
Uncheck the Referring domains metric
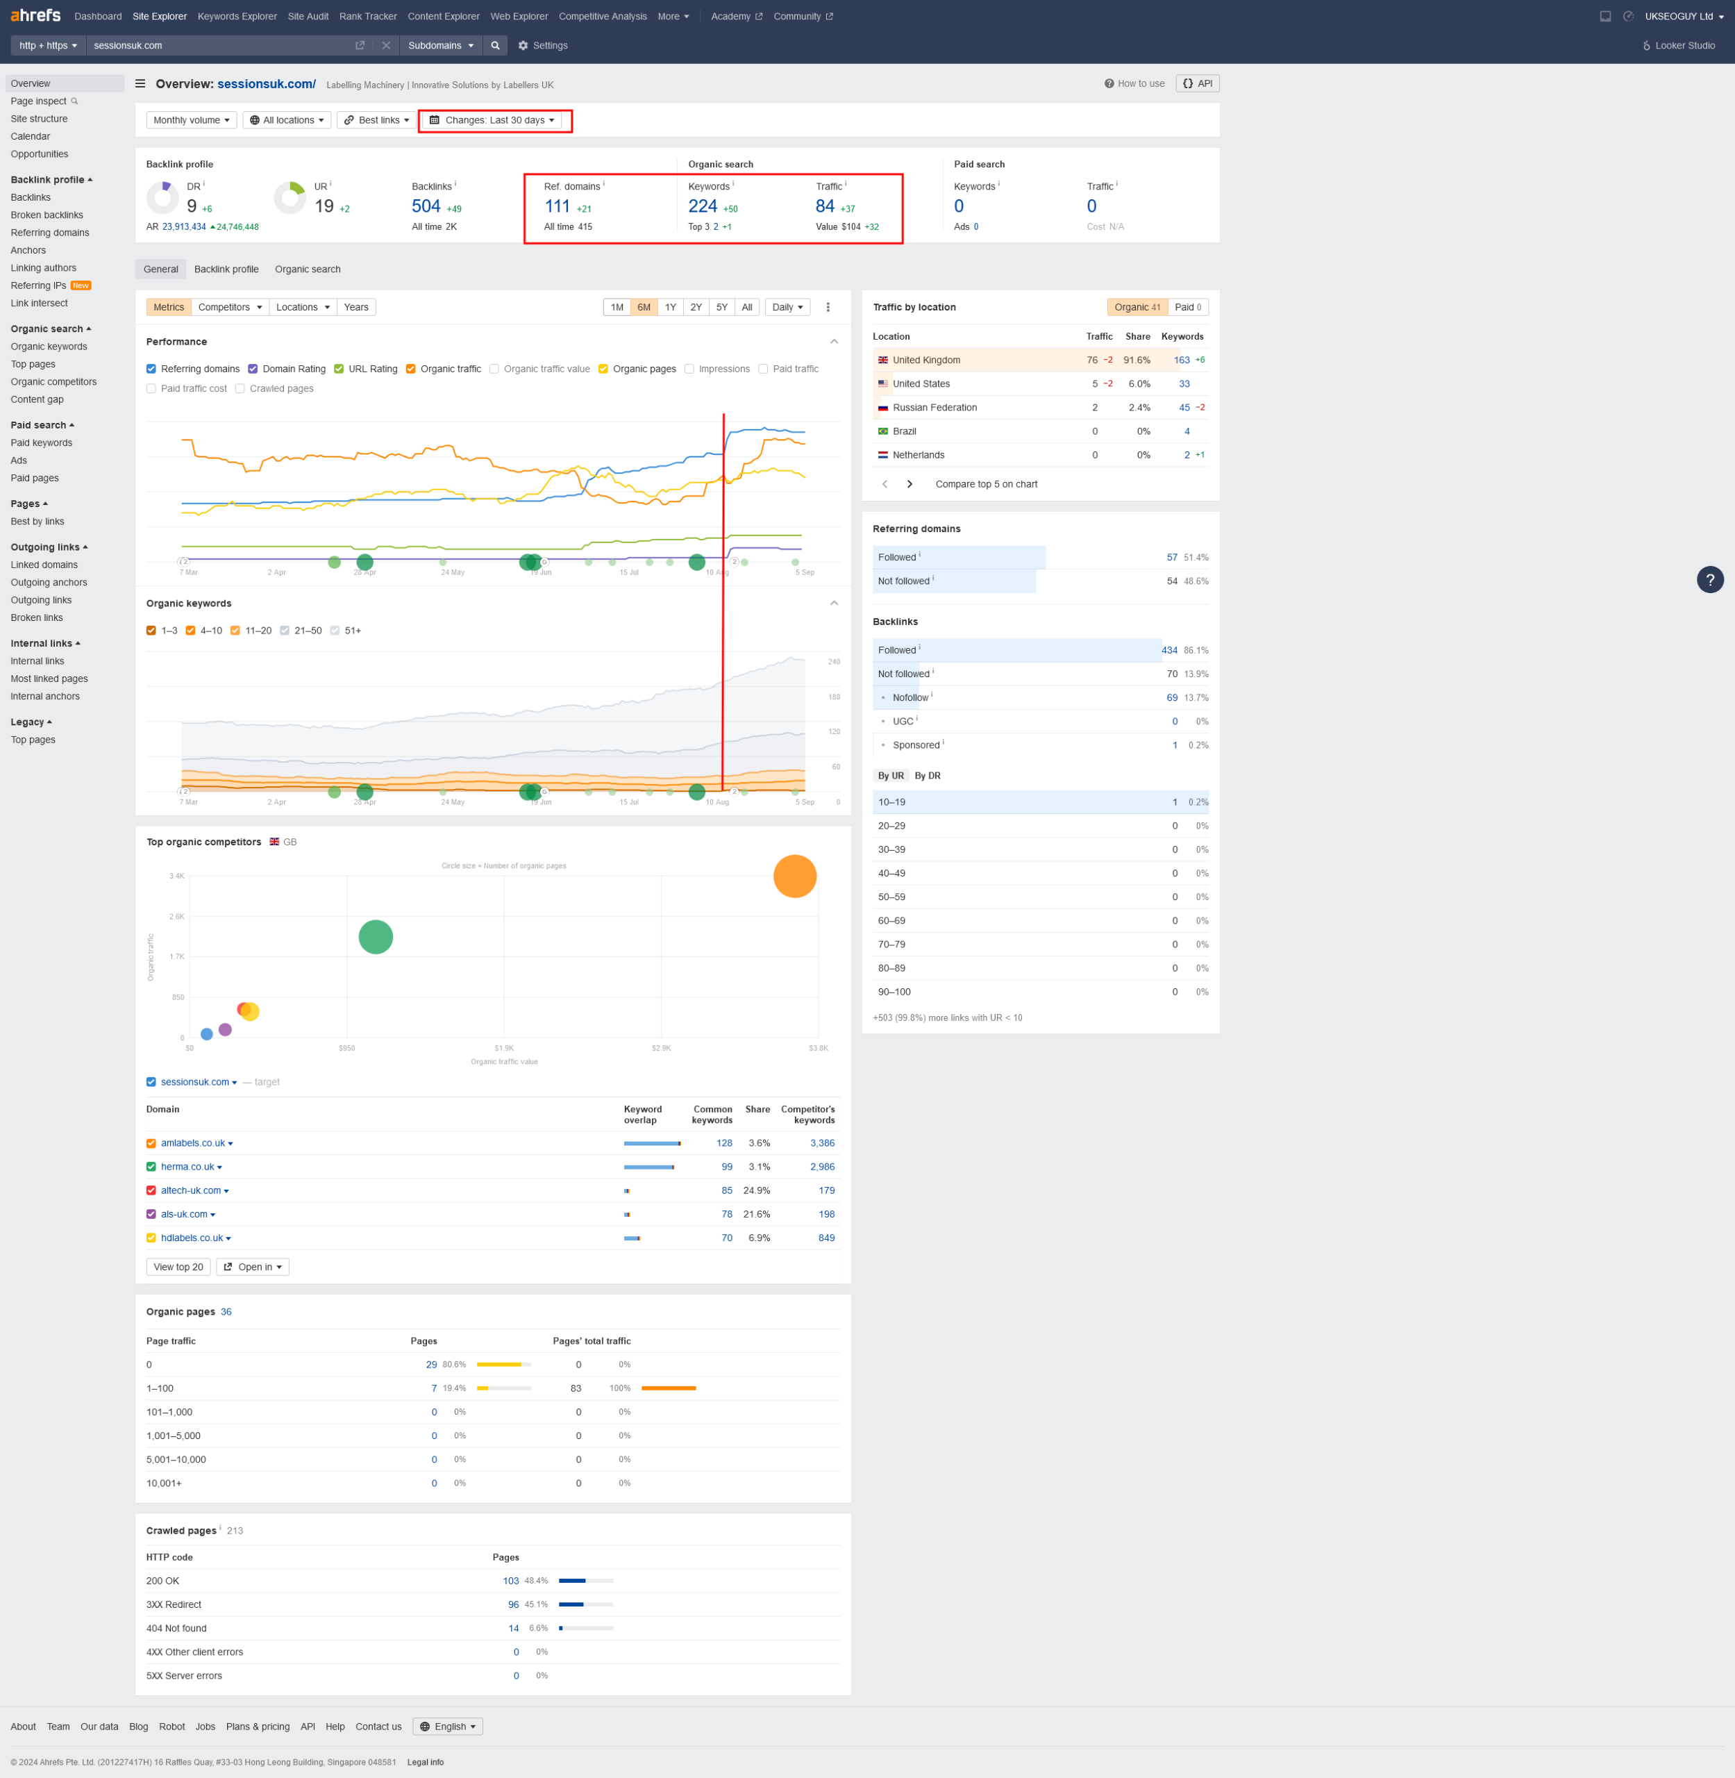(x=151, y=369)
